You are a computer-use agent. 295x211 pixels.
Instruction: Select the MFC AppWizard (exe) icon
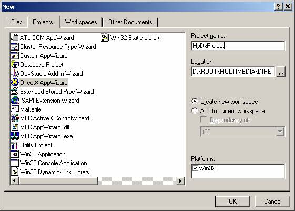[x=15, y=136]
